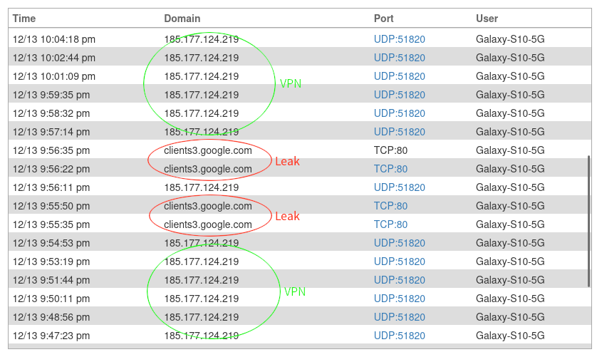Select the 12/13 9:59:35 pm timestamp
This screenshot has width=602, height=357.
click(51, 95)
